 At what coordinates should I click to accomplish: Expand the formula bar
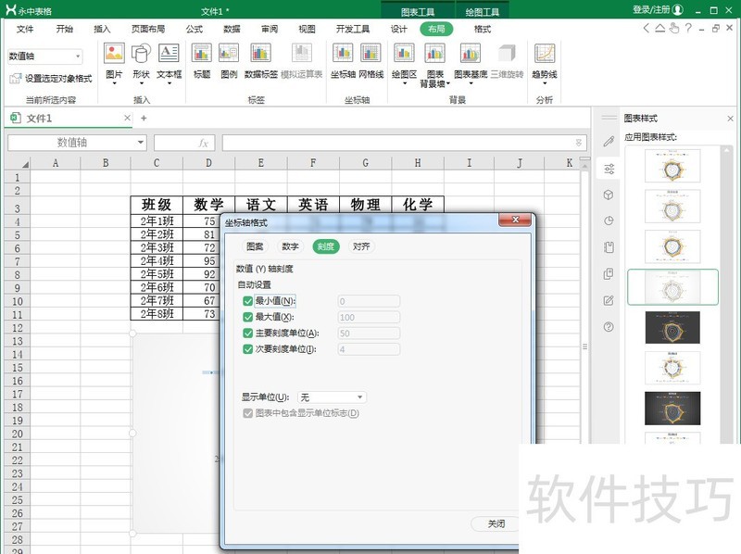(x=578, y=143)
